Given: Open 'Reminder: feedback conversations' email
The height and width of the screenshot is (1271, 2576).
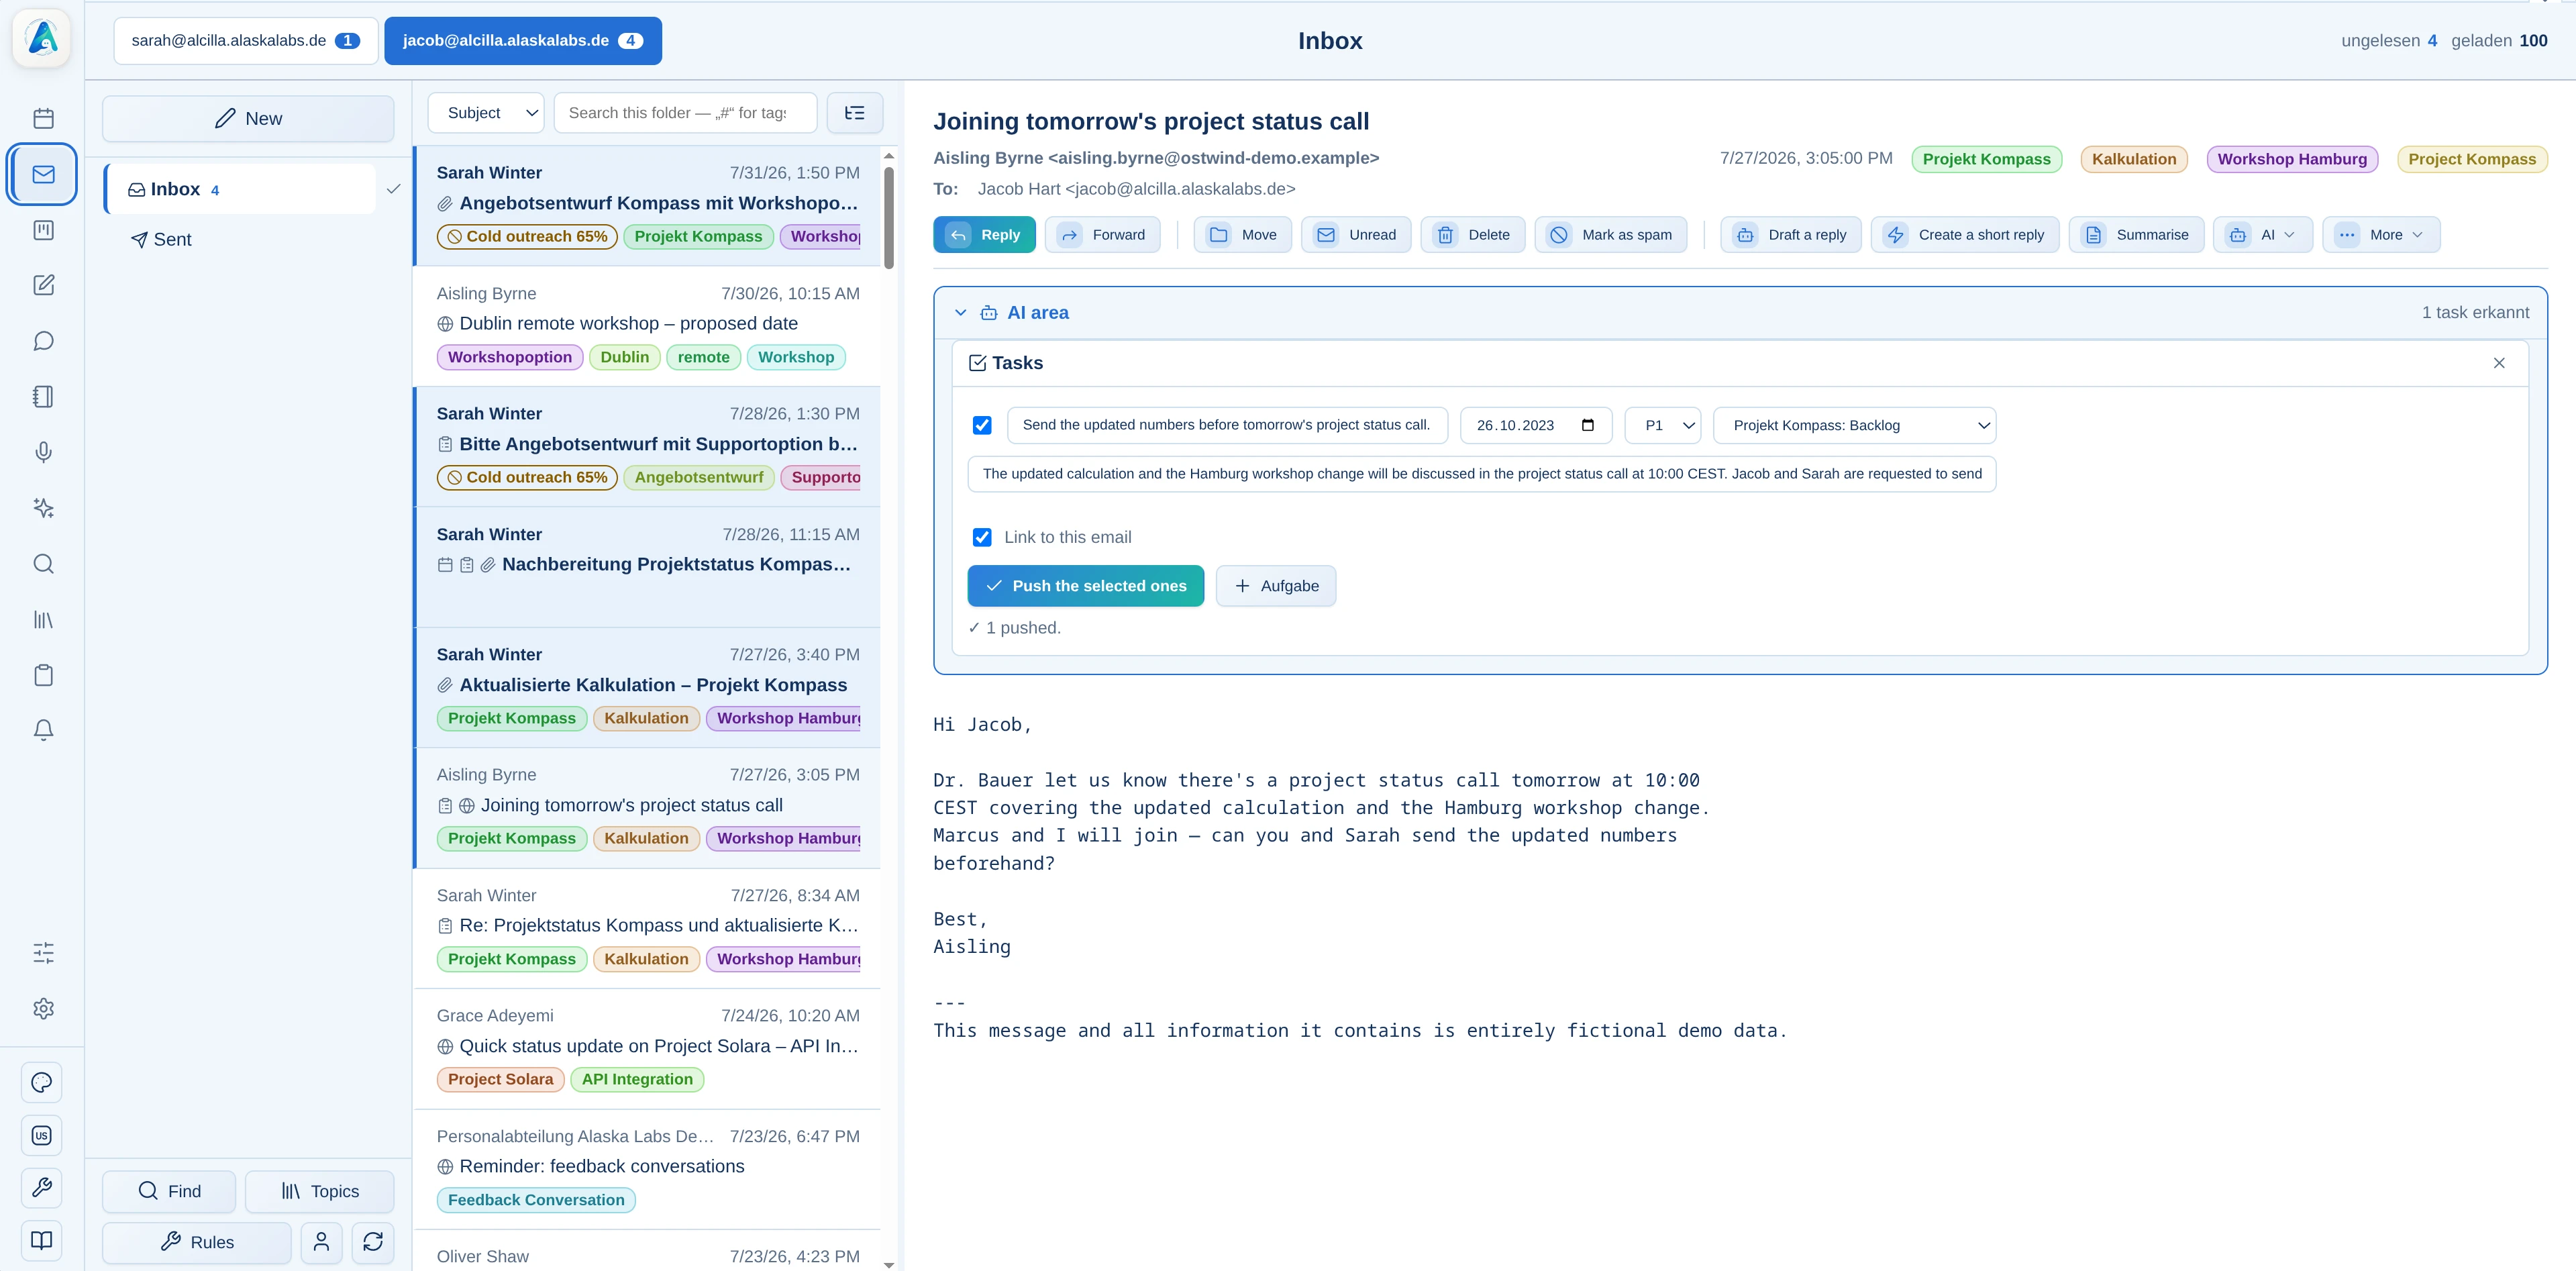Looking at the screenshot, I should click(648, 1169).
